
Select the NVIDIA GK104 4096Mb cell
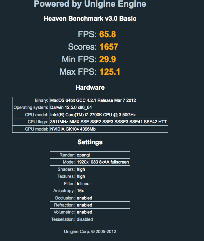109,129
